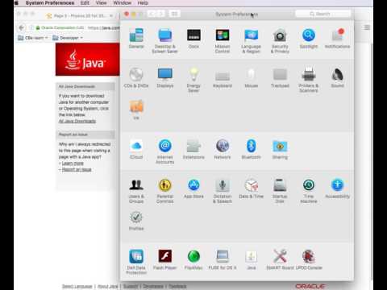Open Printers & Scanners preferences
387x290 pixels.
(309, 80)
